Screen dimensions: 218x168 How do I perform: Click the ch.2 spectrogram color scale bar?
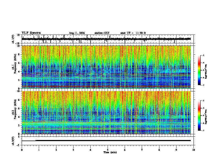click(x=199, y=116)
